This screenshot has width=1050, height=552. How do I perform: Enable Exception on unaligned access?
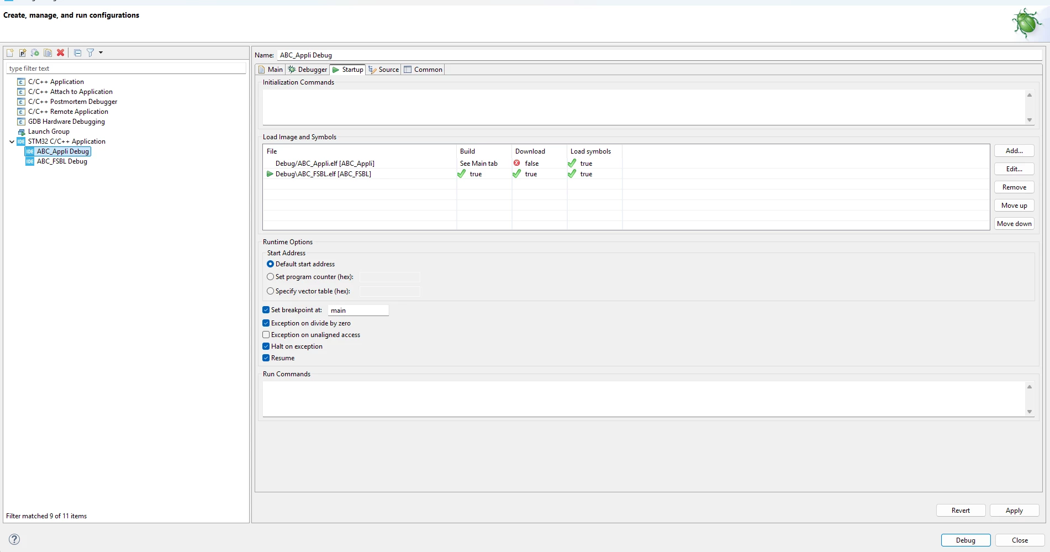(x=266, y=335)
